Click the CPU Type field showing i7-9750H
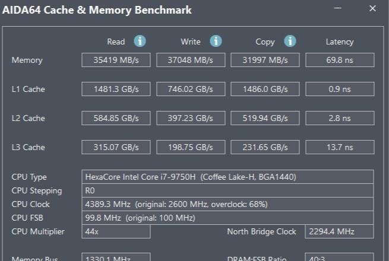Screen dimensions: 389x261 pyautogui.click(x=227, y=177)
